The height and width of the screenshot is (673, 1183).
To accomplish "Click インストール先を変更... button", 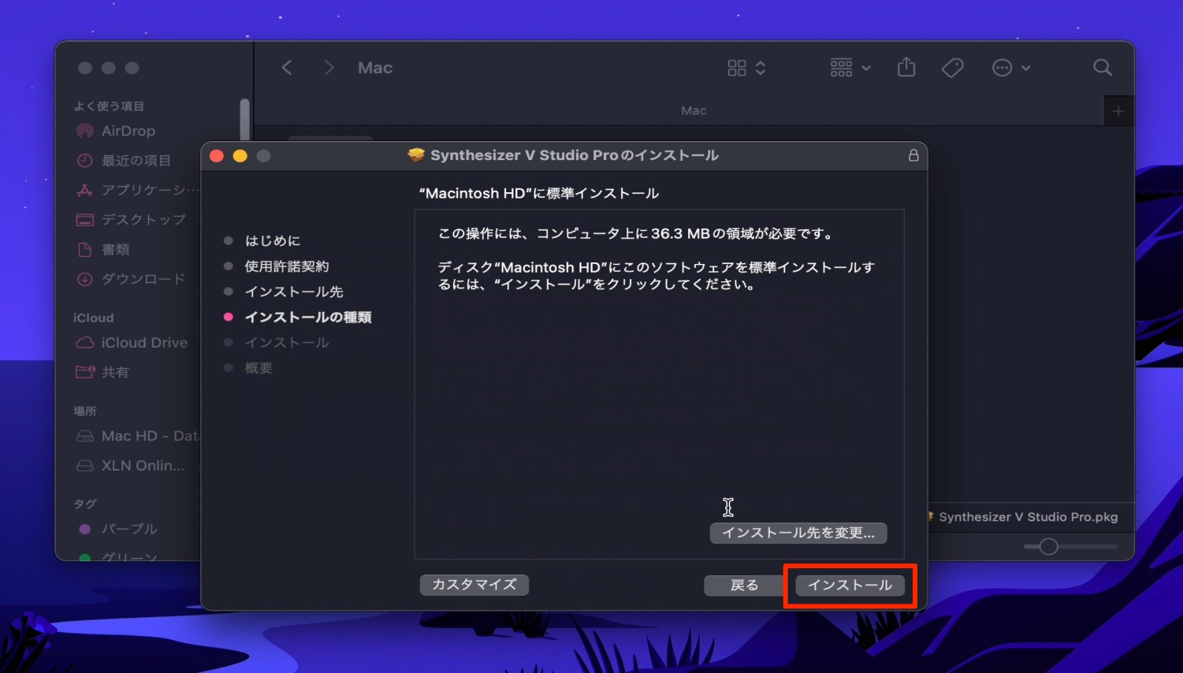I will [798, 533].
